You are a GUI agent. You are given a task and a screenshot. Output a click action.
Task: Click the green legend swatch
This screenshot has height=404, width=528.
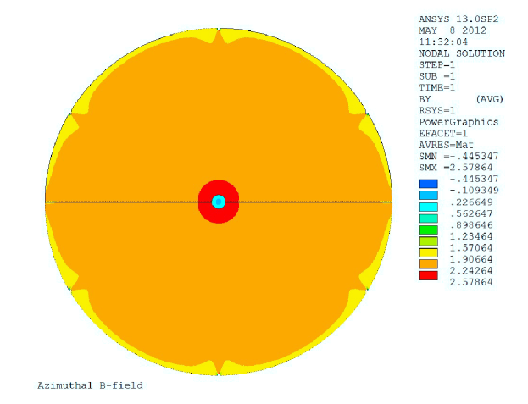pos(428,230)
